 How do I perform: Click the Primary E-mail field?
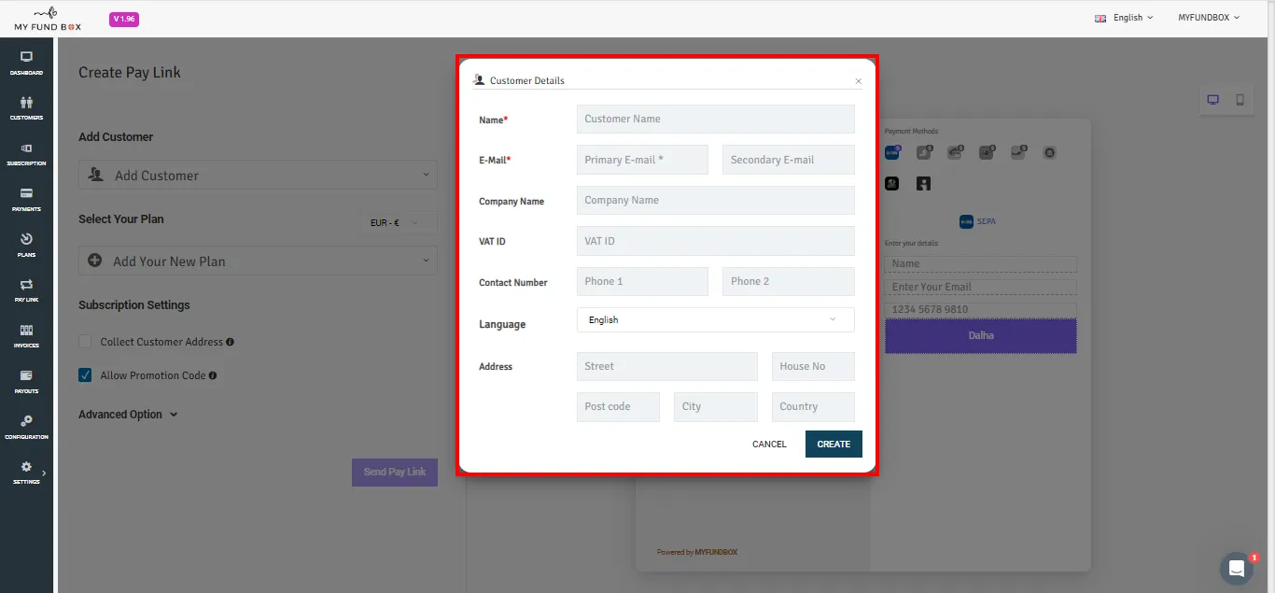pyautogui.click(x=642, y=160)
